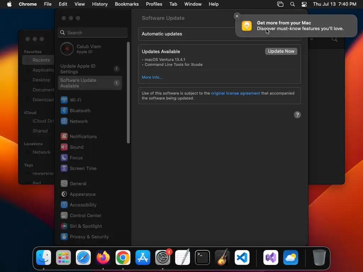This screenshot has width=363, height=272.
Task: Open the Window menu
Action: [193, 4]
